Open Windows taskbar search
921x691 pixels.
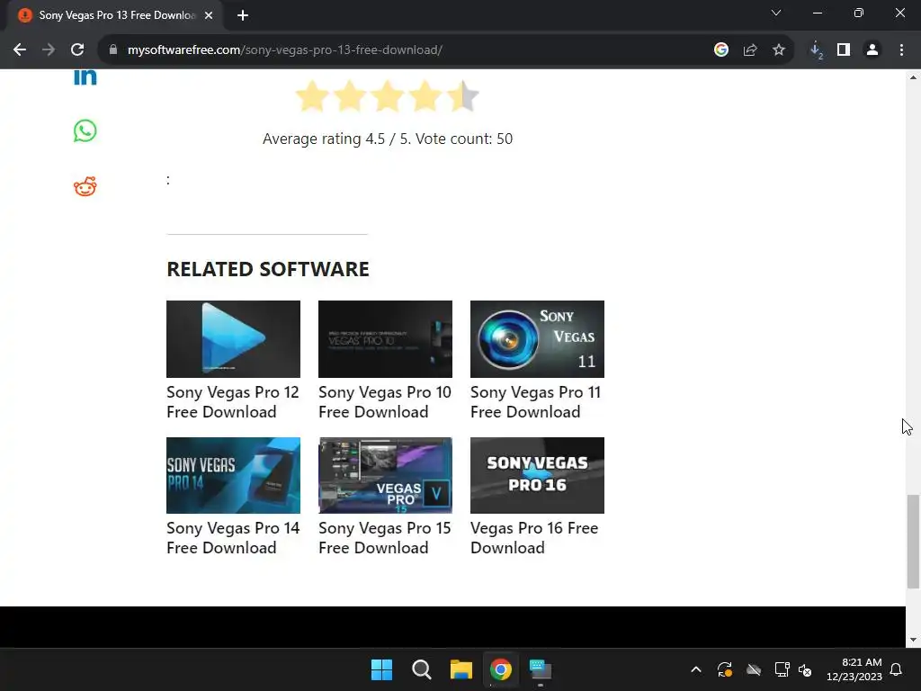click(422, 669)
